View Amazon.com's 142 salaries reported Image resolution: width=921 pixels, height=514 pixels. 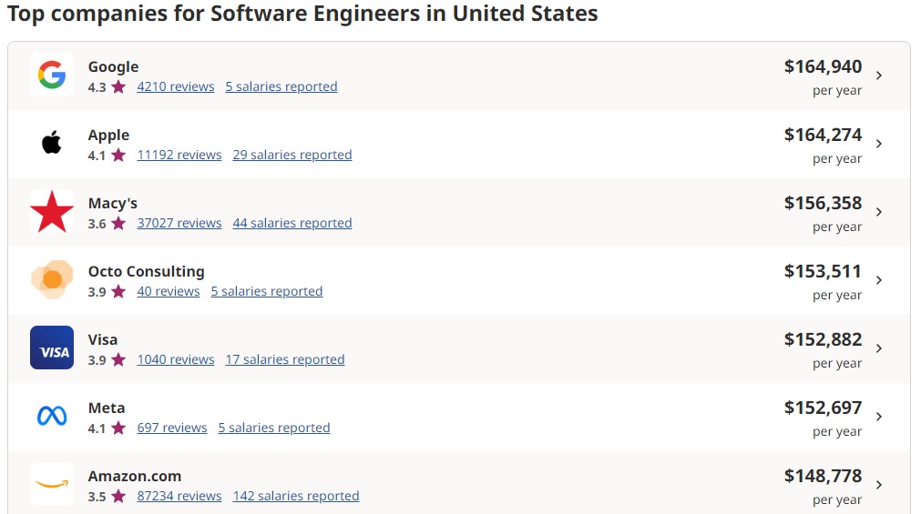[x=296, y=496]
